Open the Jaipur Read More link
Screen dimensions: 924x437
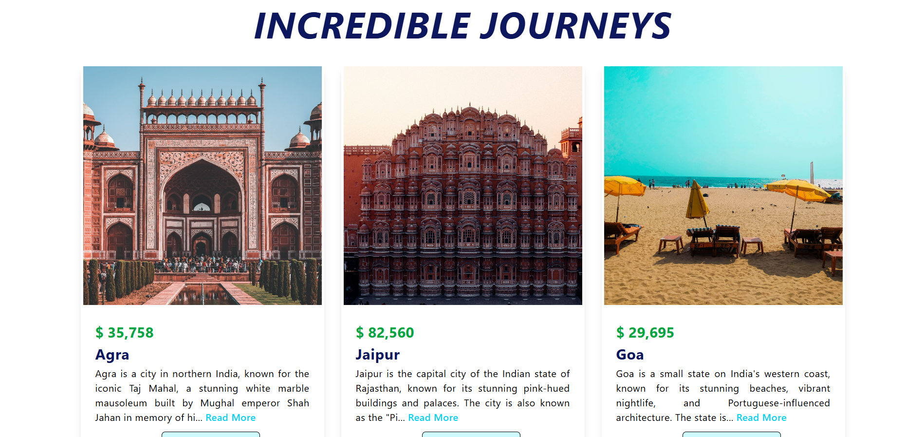pos(433,418)
